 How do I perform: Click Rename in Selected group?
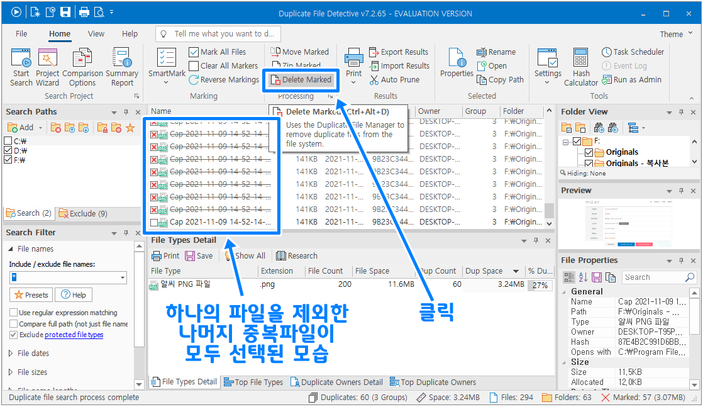click(x=496, y=52)
